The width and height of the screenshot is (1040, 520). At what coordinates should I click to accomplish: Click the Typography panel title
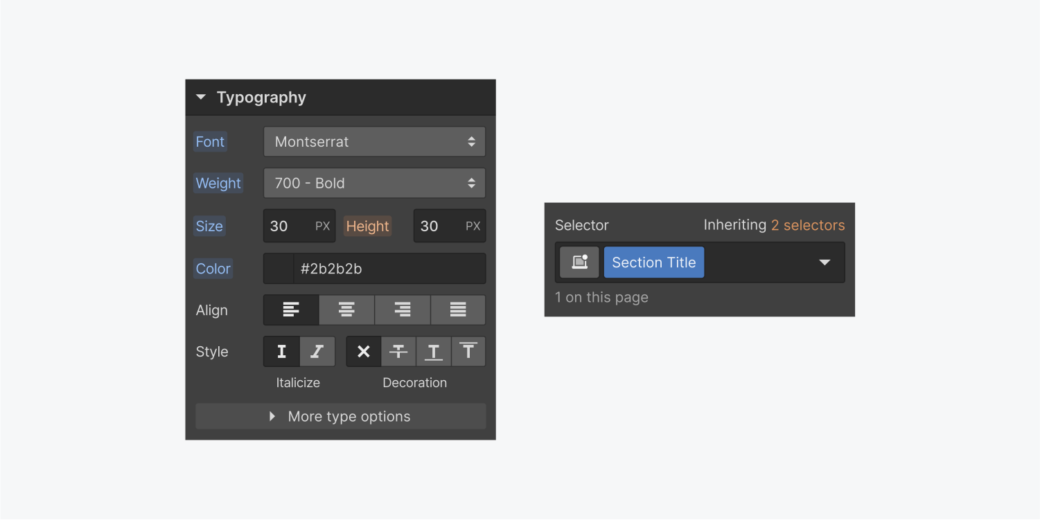(x=261, y=98)
